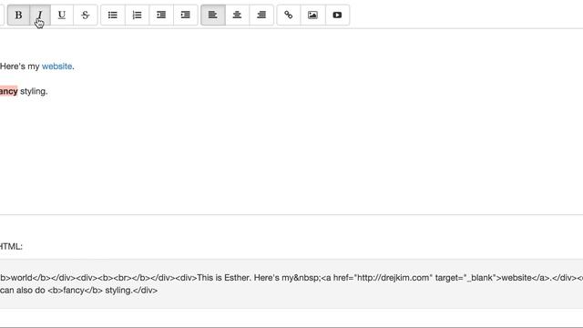Click the 'Here's my' text

(x=20, y=67)
